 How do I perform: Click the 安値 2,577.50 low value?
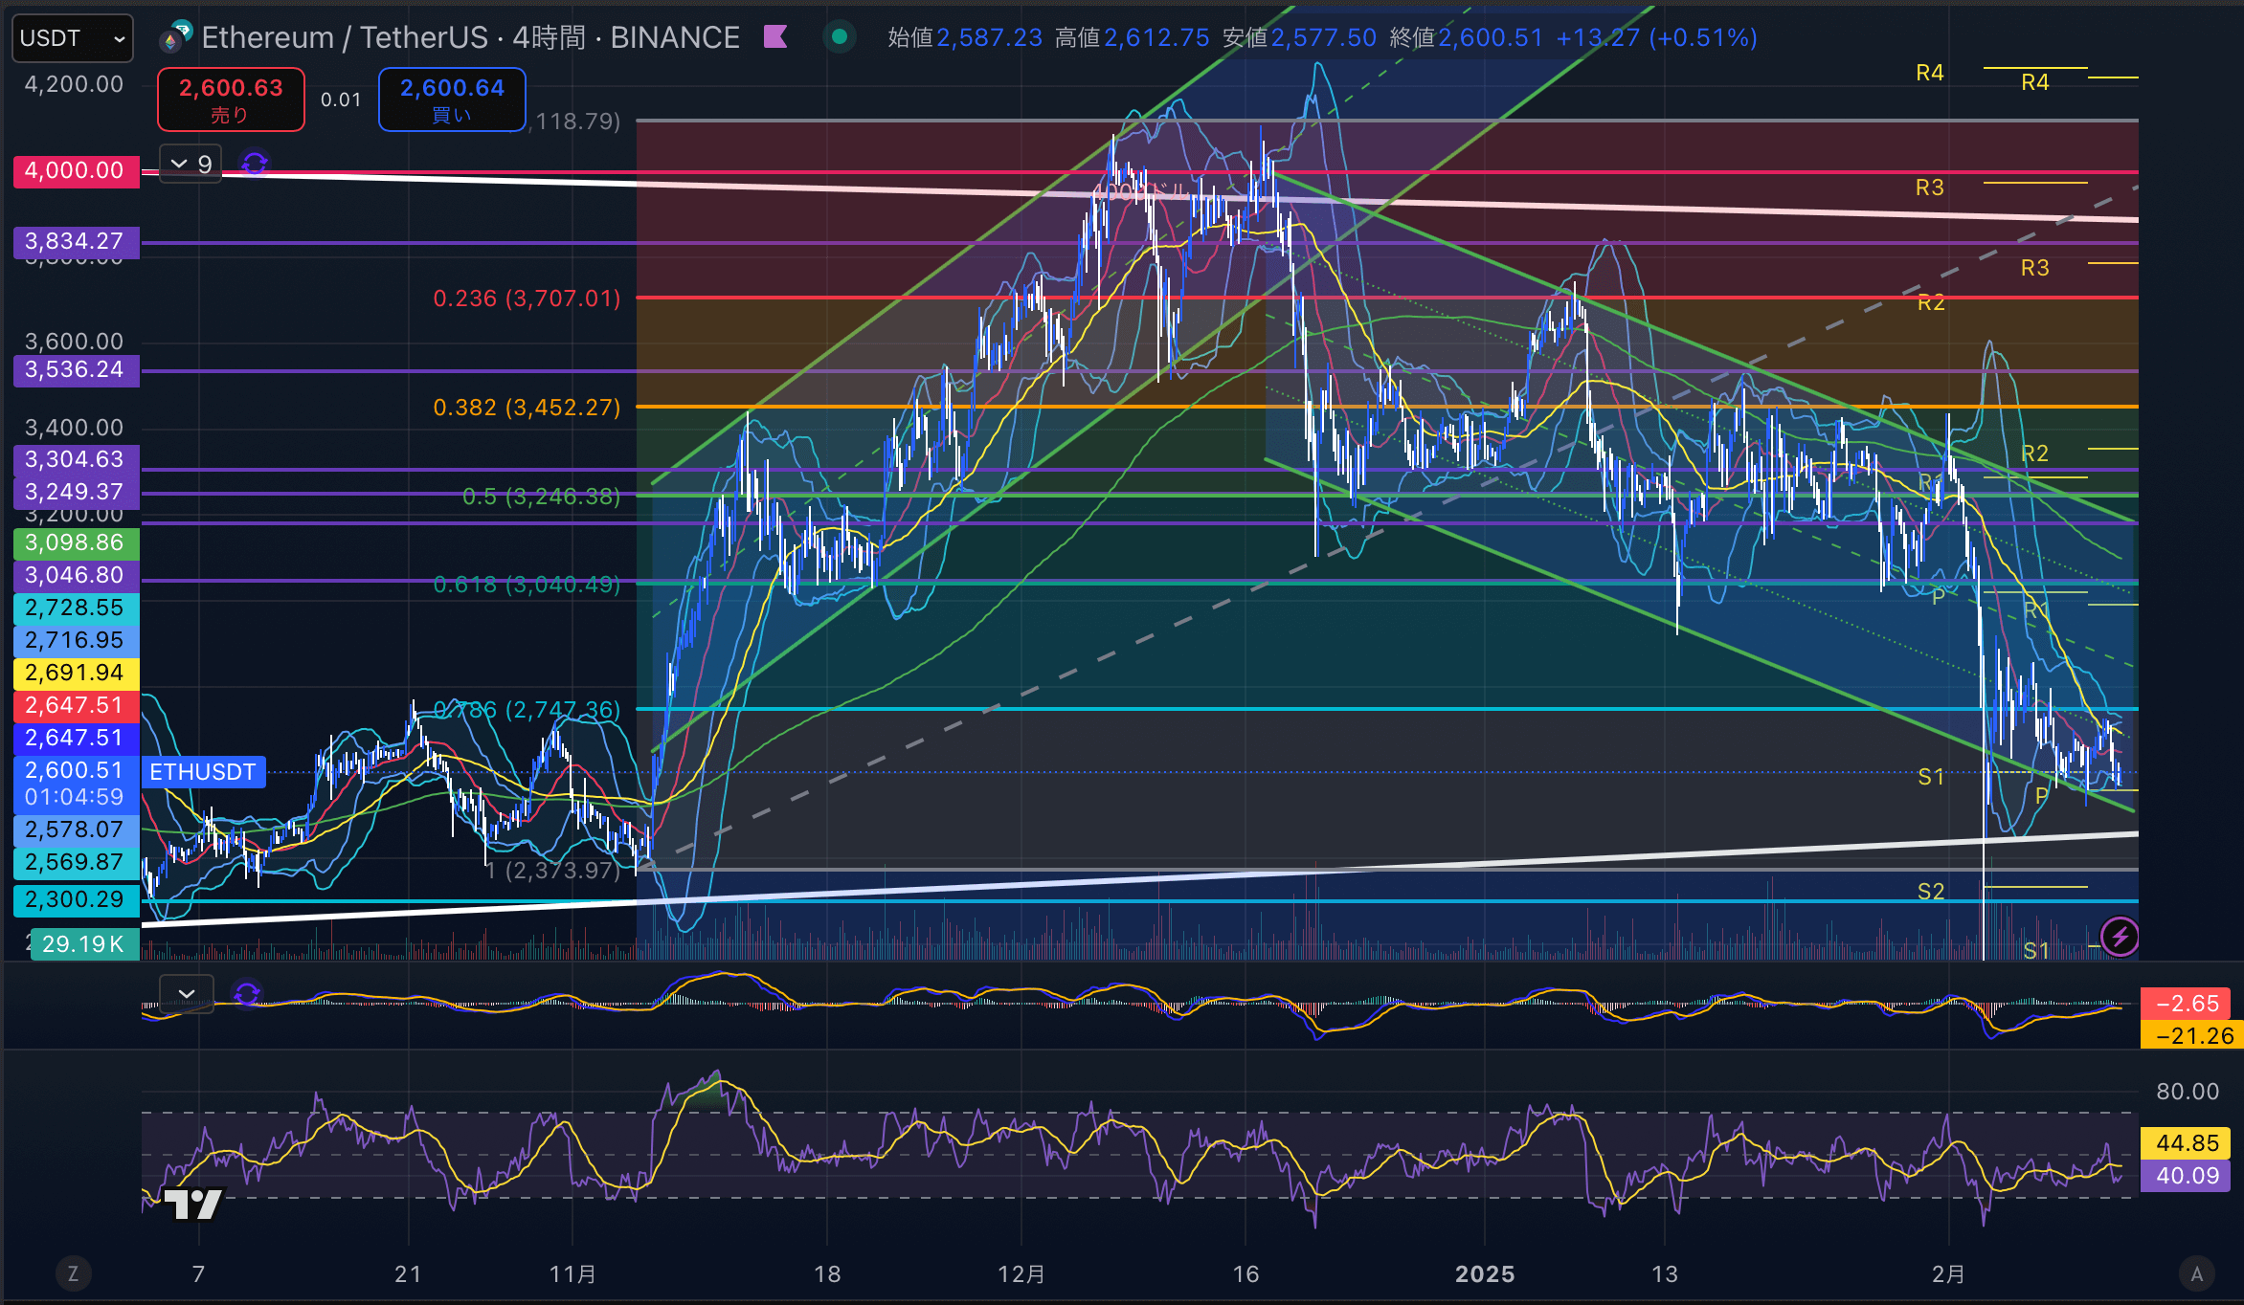tap(1300, 37)
